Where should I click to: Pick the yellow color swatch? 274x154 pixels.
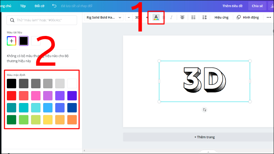[48, 120]
